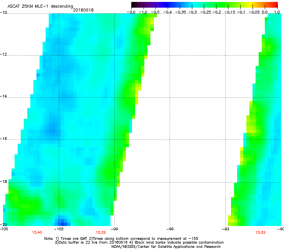Select the -93 longitude axis label

226,229
